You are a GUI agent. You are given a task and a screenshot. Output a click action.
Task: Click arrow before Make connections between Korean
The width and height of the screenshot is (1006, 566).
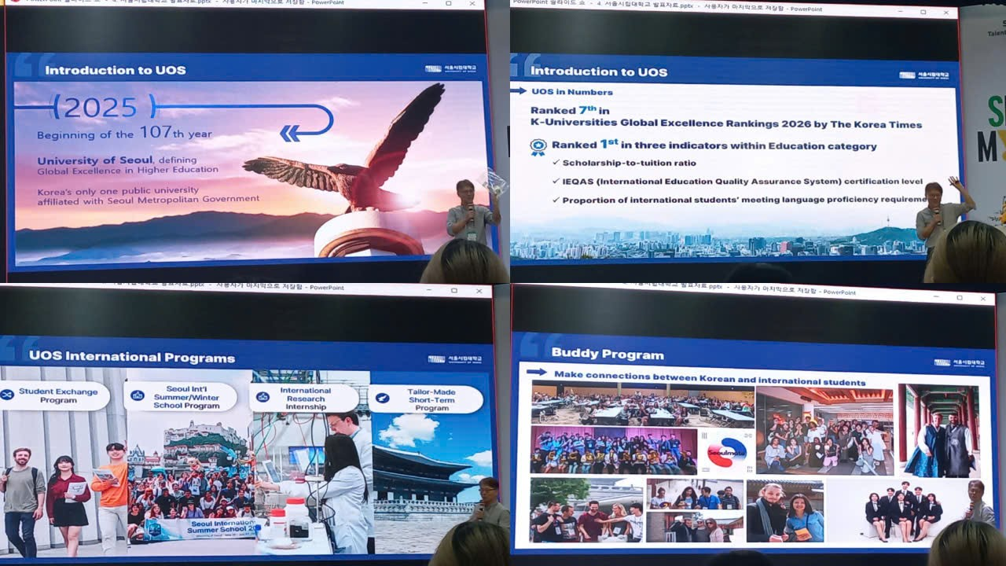[x=537, y=373]
